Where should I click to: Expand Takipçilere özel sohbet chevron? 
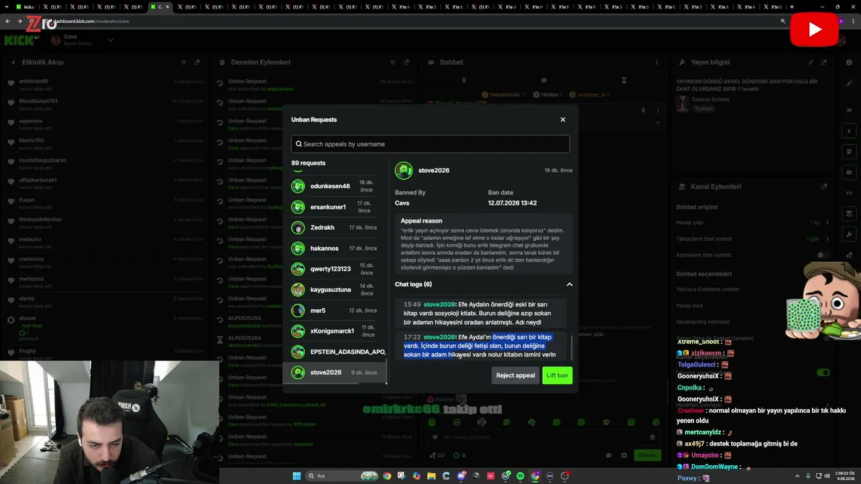[x=827, y=239]
